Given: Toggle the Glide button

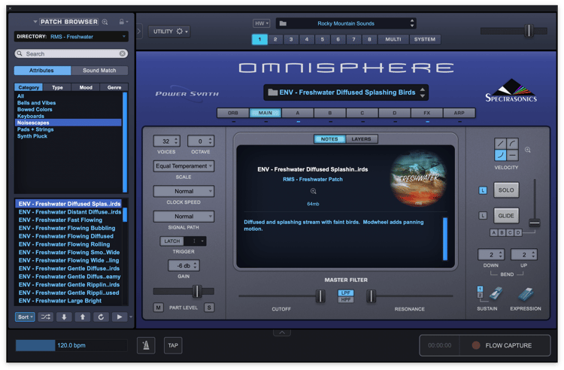Looking at the screenshot, I should [x=506, y=216].
